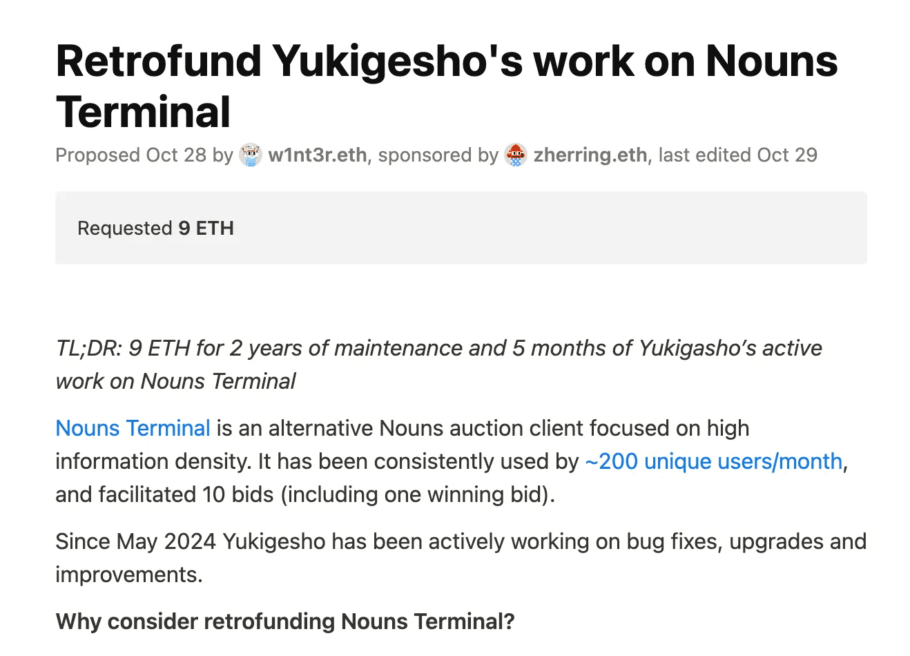Screen dimensions: 910x656
Task: Follow the ~200 unique users/month link
Action: click(714, 461)
